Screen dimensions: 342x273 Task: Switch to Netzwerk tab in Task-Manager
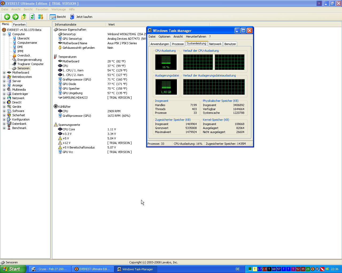click(215, 44)
